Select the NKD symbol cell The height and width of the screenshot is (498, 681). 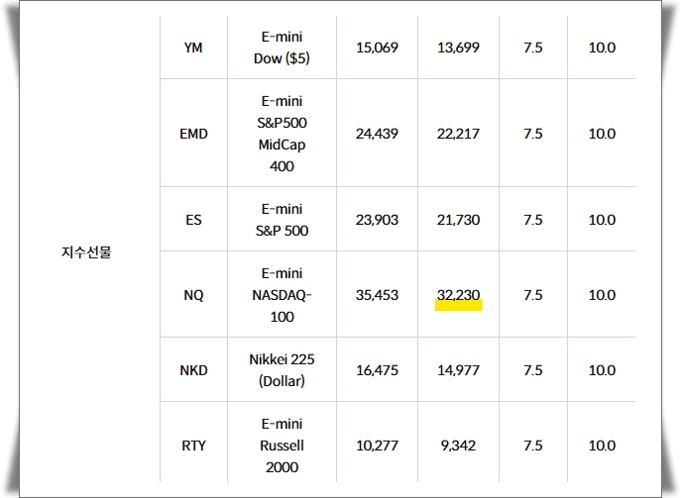tap(193, 370)
